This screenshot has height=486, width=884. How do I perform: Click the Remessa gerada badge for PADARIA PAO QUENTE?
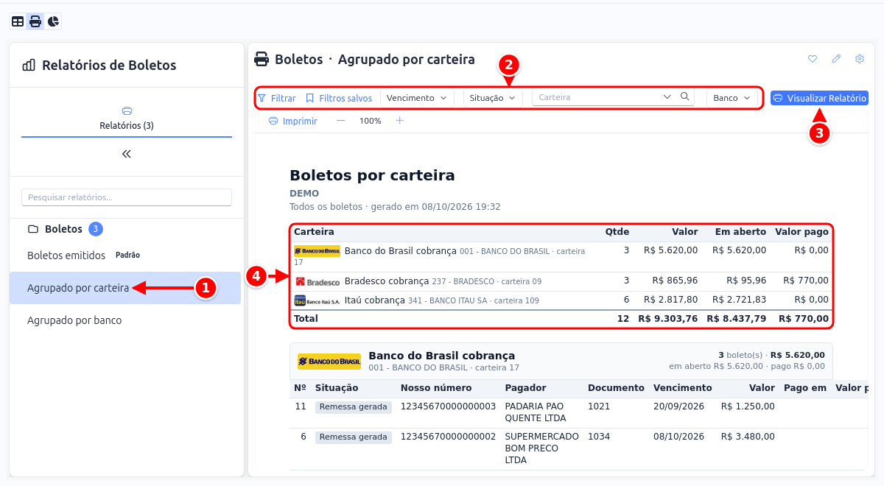click(x=354, y=406)
